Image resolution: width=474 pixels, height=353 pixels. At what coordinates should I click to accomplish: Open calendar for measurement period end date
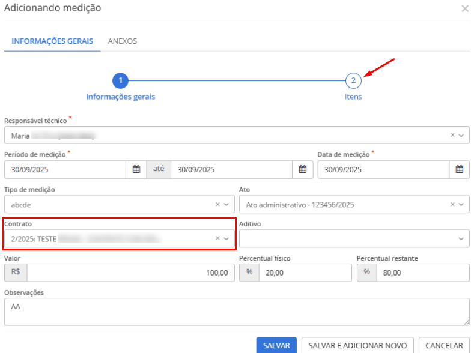[x=303, y=170]
